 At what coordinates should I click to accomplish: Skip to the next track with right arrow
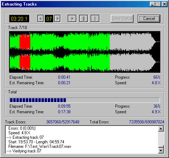pos(57,19)
